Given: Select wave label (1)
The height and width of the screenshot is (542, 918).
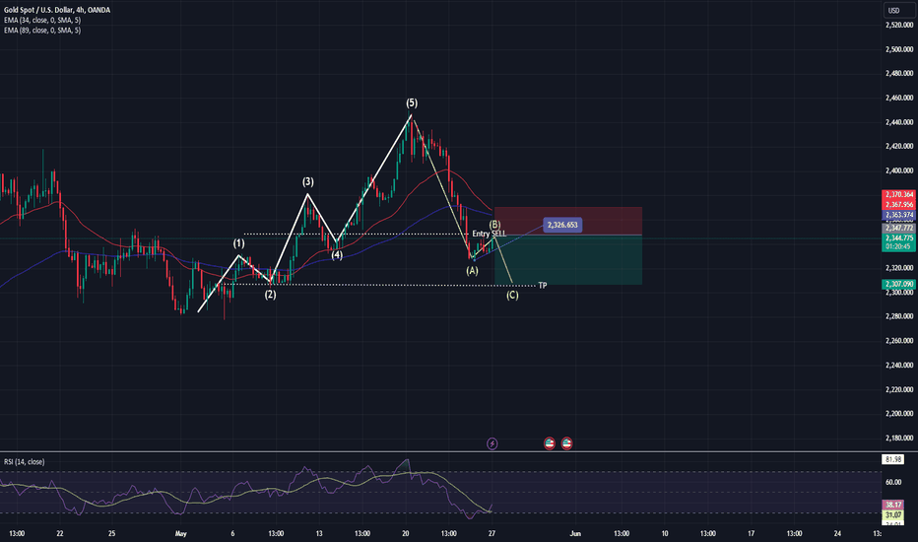Looking at the screenshot, I should 239,243.
